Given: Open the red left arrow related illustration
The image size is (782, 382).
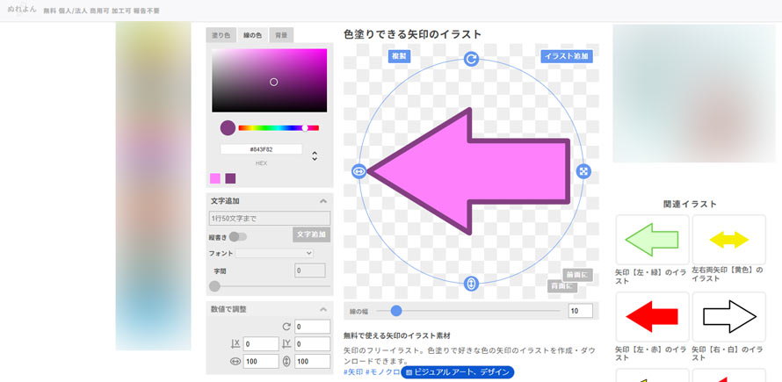Looking at the screenshot, I should [x=652, y=317].
